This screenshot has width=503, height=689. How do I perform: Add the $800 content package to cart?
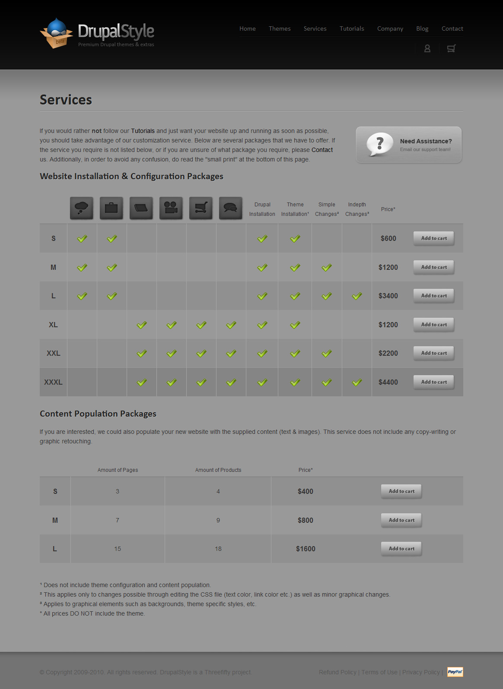[x=401, y=520]
